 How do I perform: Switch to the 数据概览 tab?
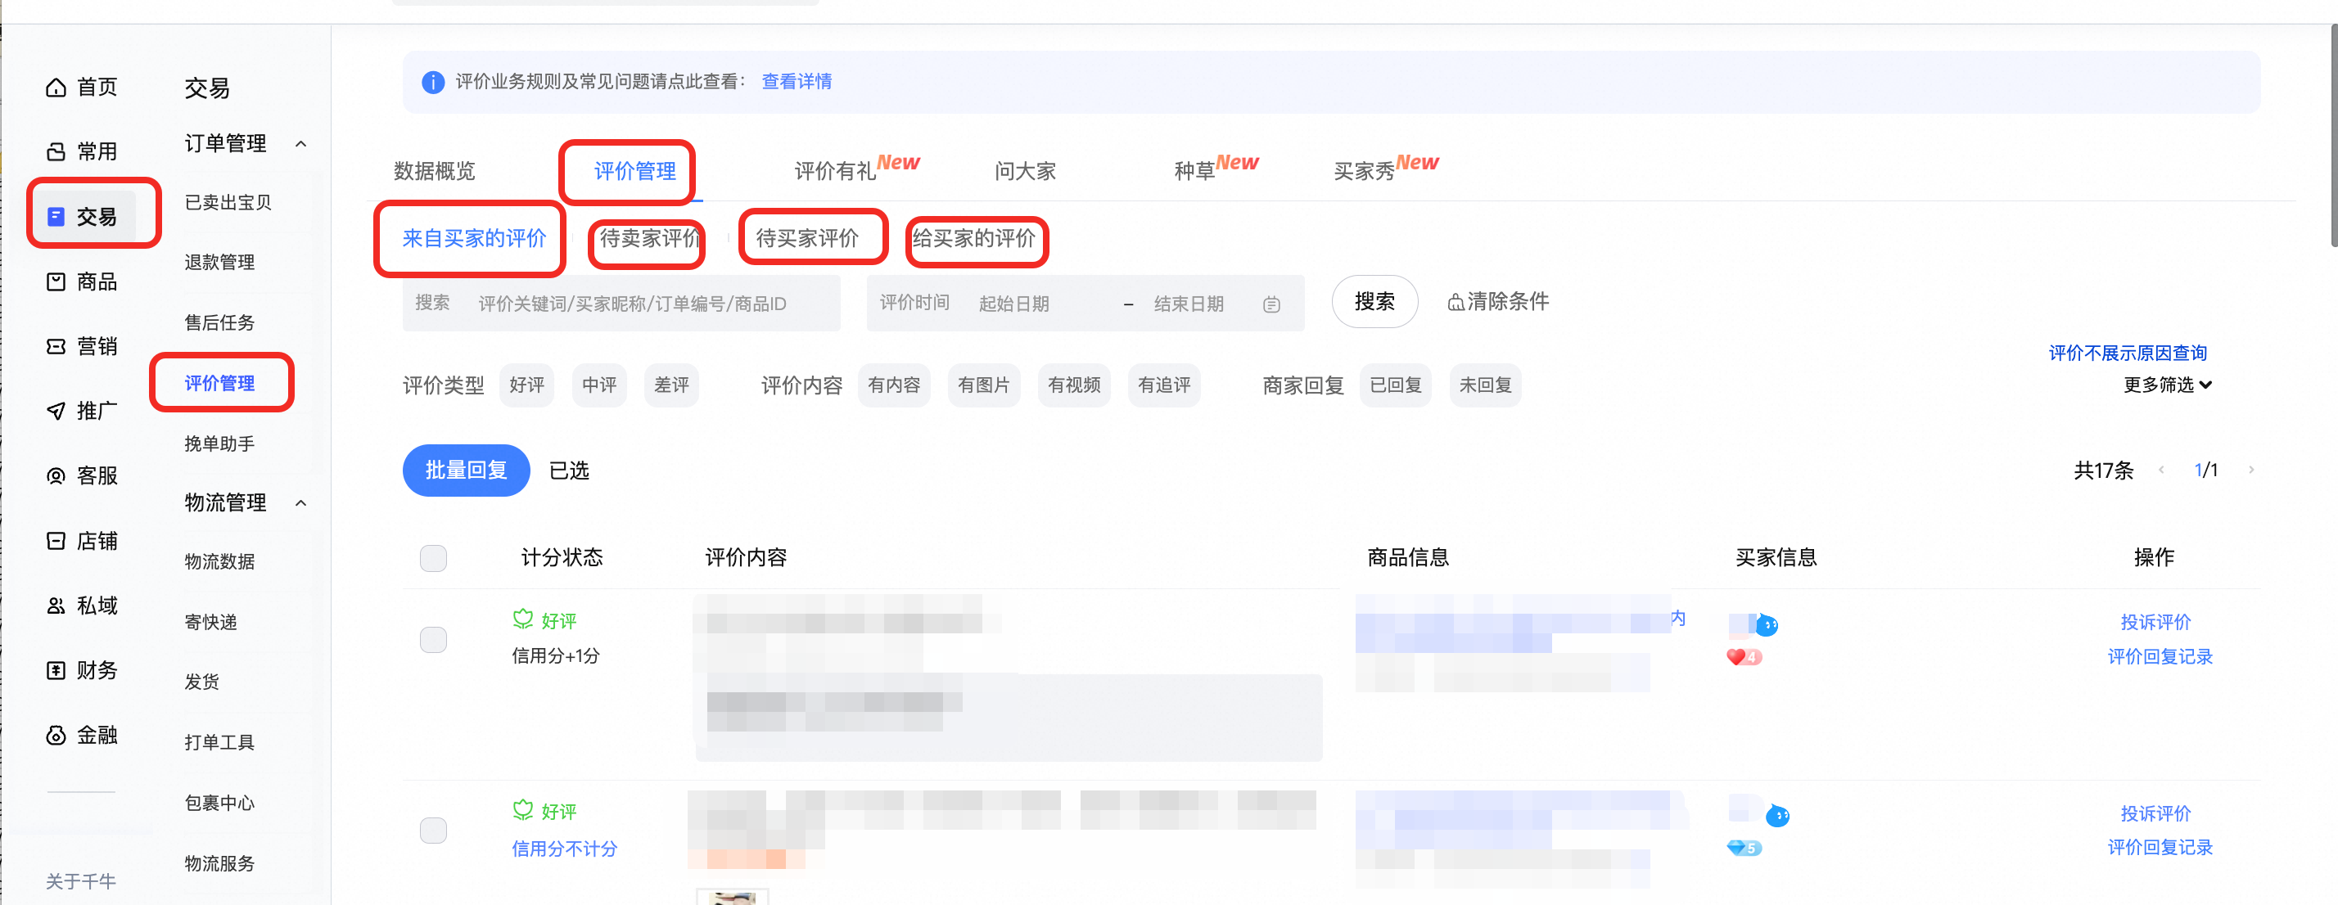(x=435, y=170)
